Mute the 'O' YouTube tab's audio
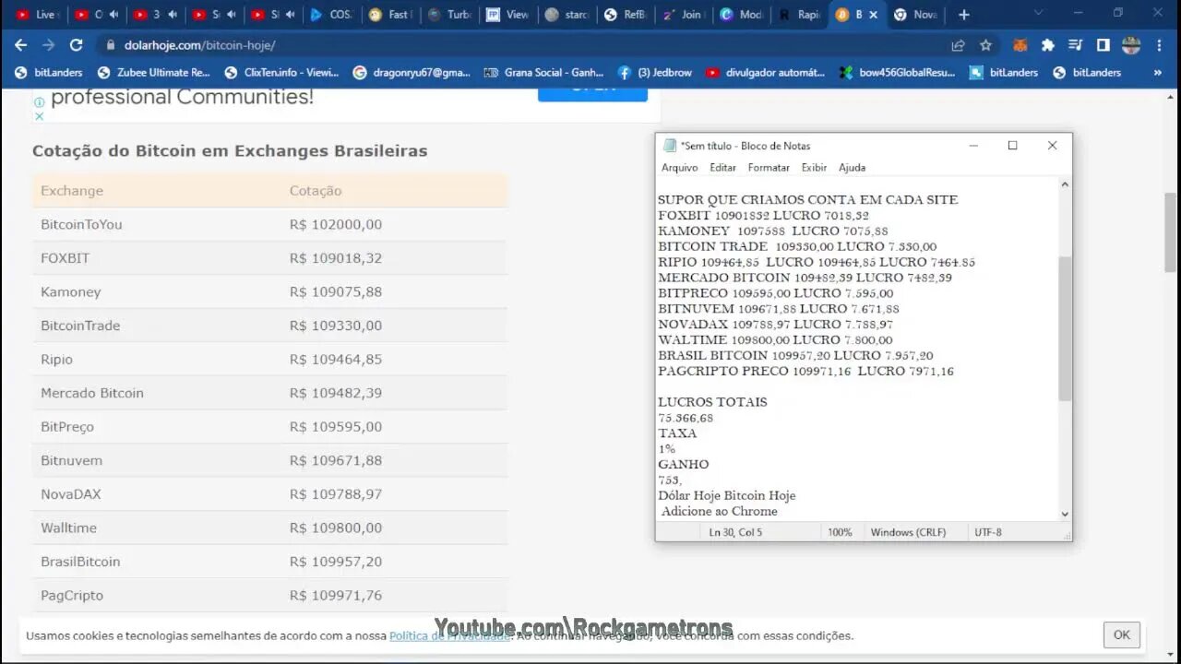 coord(113,15)
